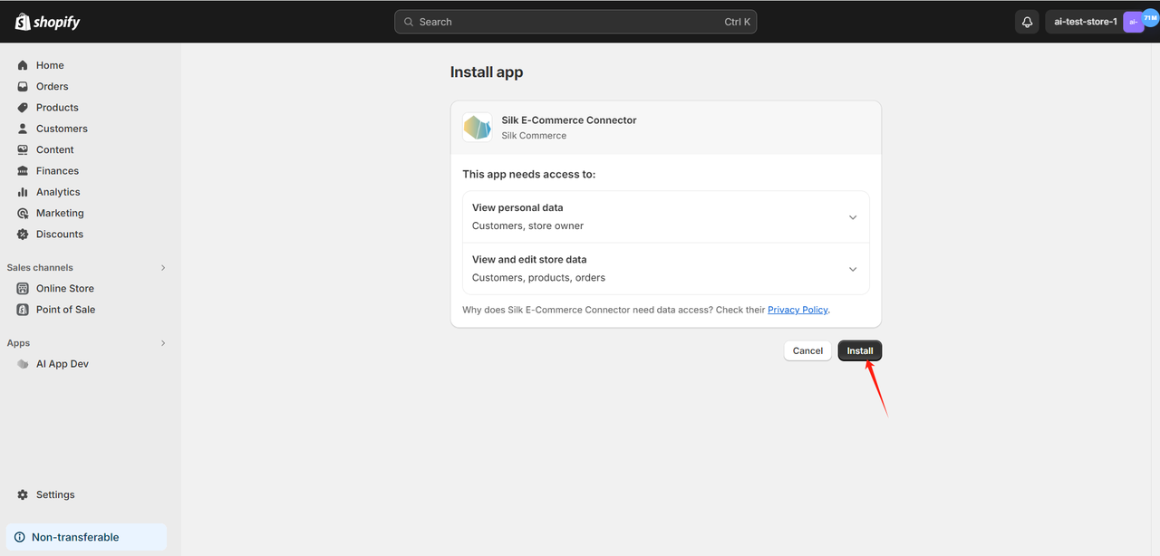
Task: Click the Shopify logo in header
Action: click(47, 22)
